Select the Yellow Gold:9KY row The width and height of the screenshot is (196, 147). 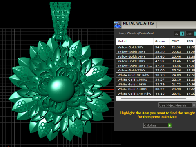point(156,47)
